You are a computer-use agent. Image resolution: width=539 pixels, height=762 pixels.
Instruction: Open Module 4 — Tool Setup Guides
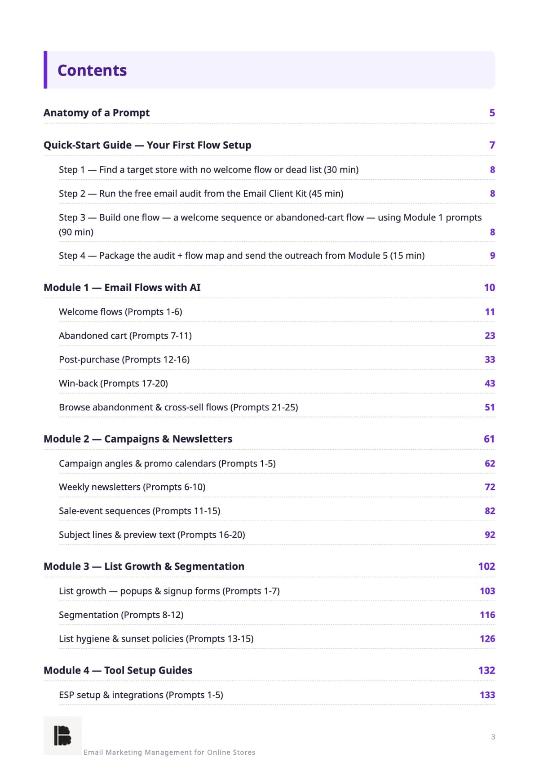pyautogui.click(x=269, y=670)
